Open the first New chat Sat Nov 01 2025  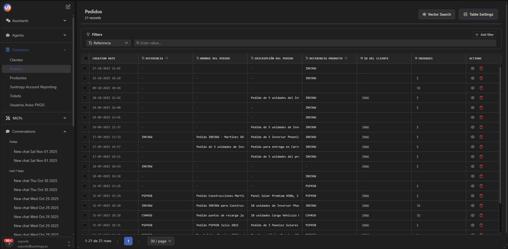pyautogui.click(x=36, y=152)
